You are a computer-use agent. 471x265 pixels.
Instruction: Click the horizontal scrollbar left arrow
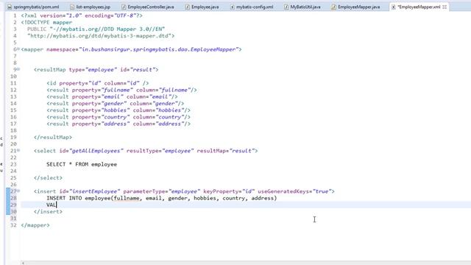pos(23,263)
